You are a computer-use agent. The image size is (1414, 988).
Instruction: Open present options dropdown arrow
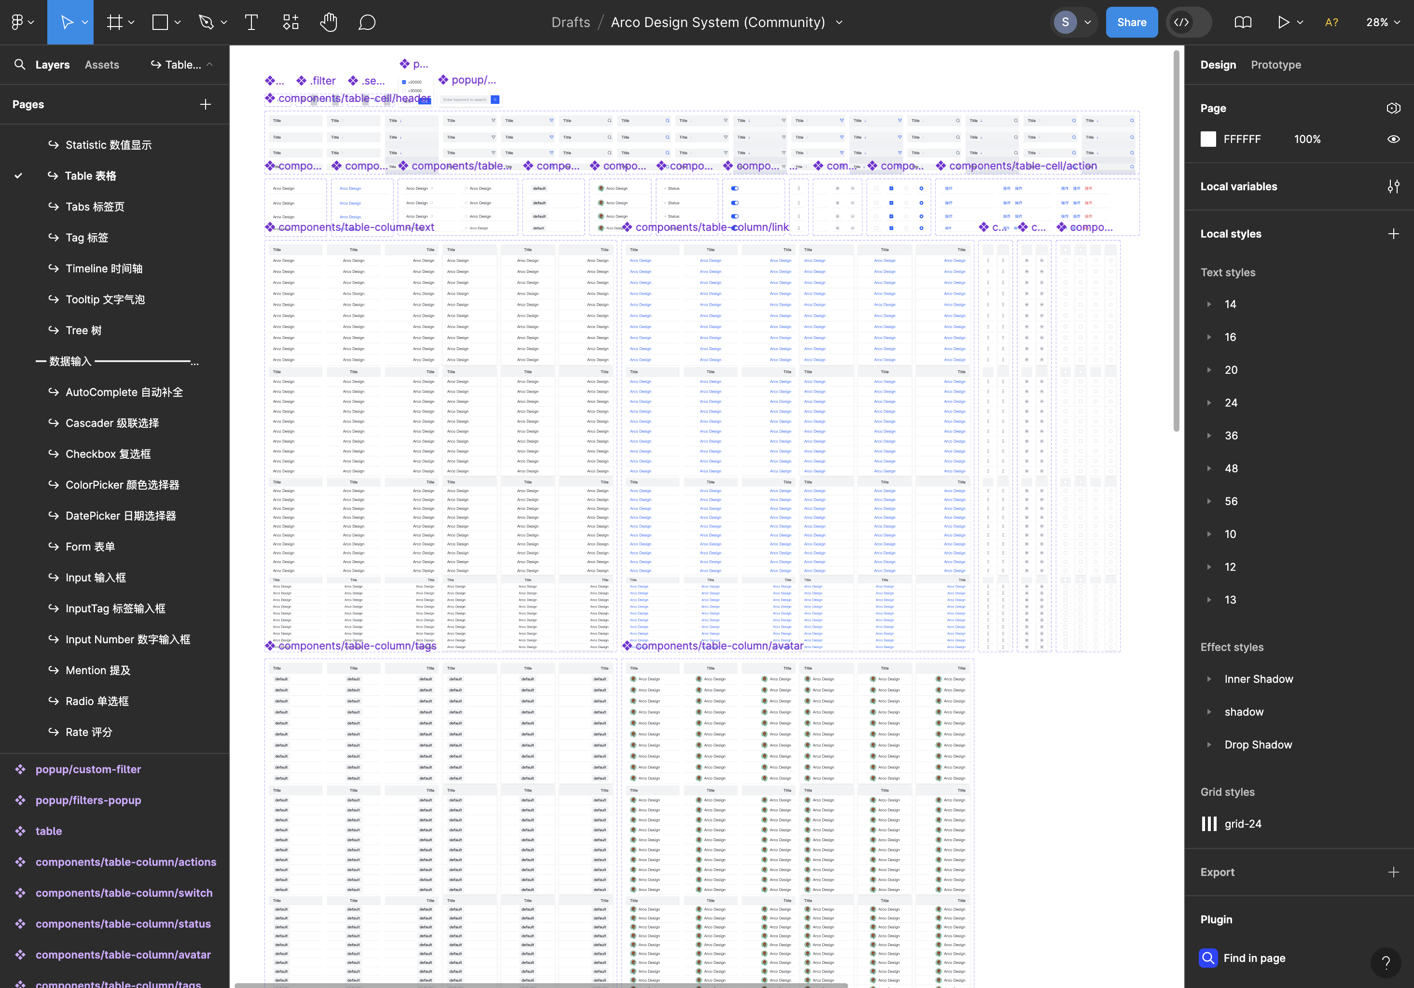[x=1300, y=22]
